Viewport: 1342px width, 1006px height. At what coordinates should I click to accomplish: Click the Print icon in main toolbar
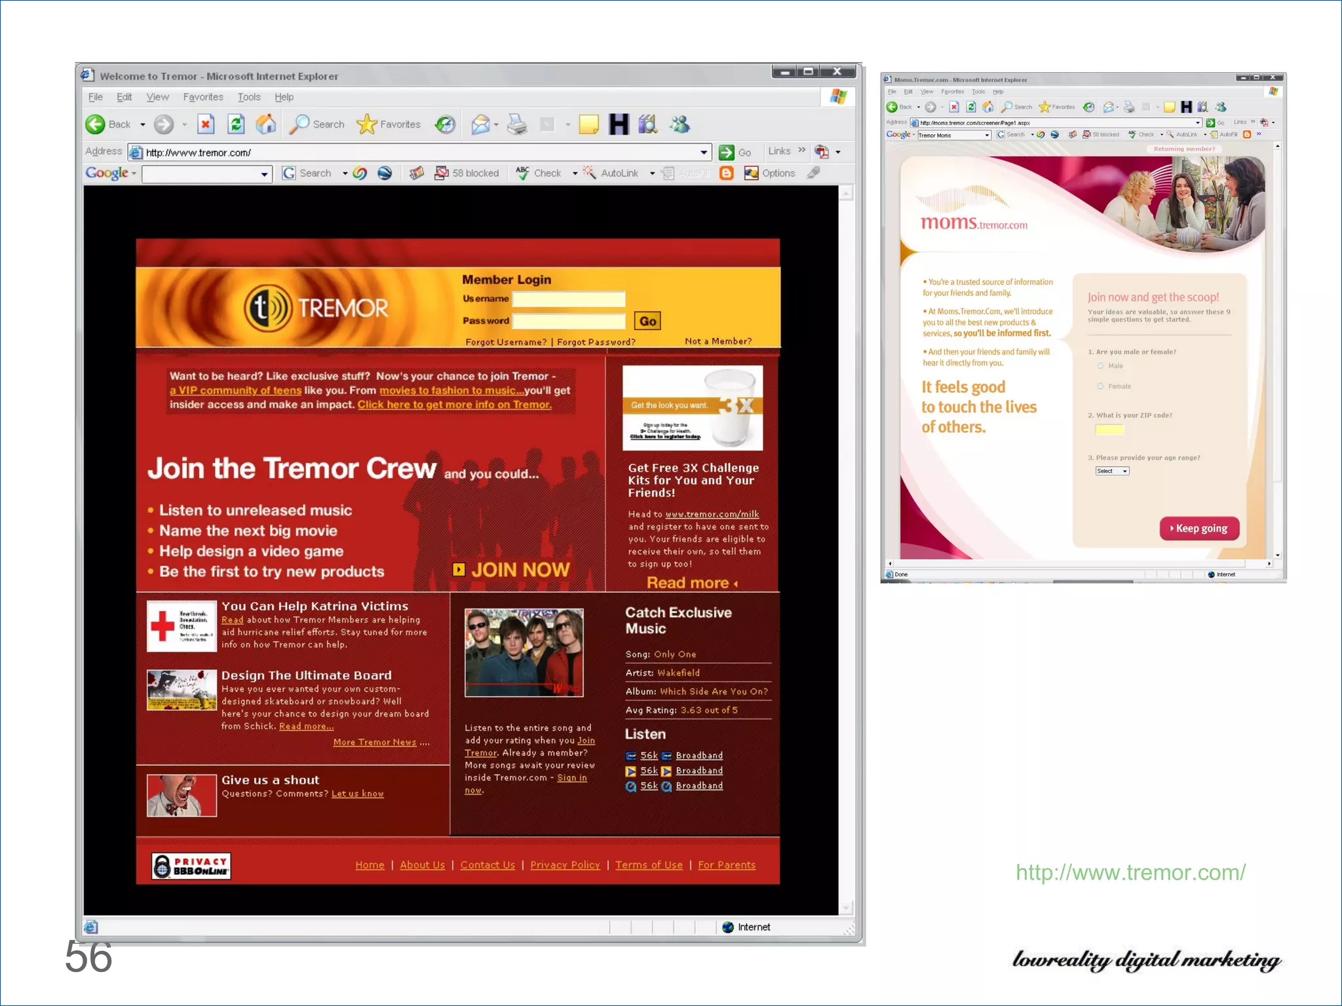coord(517,124)
